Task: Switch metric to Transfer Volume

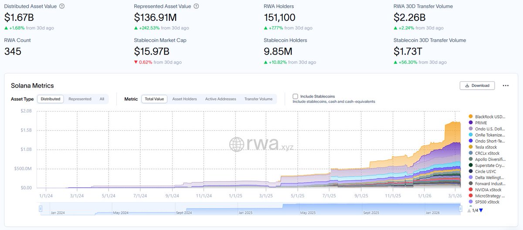Action: (258, 99)
